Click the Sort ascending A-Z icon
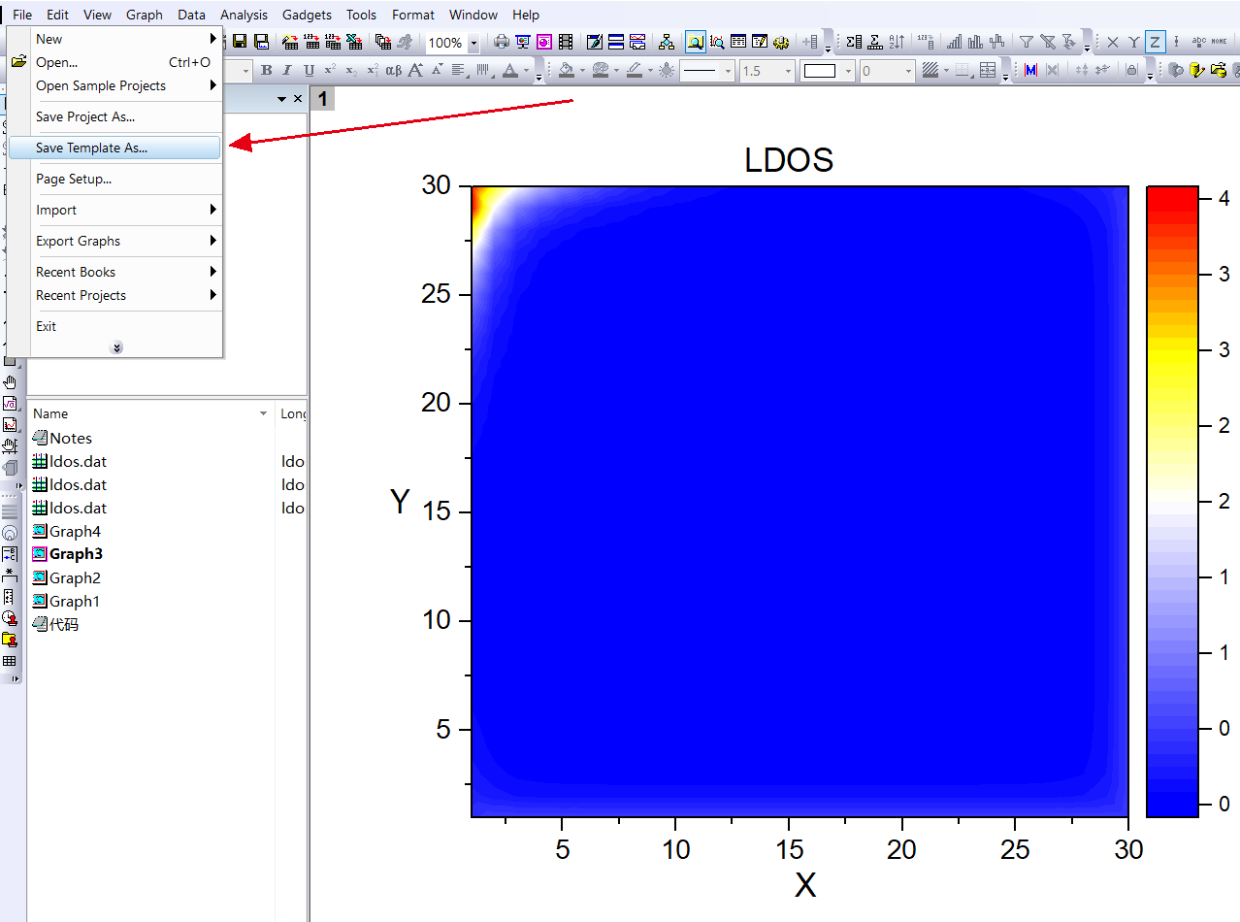 pos(897,42)
